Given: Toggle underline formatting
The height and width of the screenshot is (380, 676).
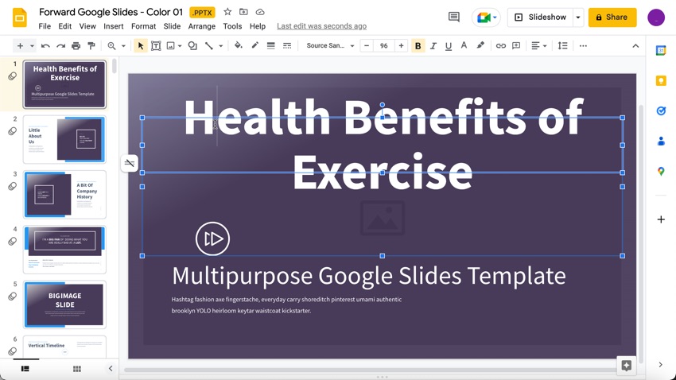Looking at the screenshot, I should pos(449,45).
